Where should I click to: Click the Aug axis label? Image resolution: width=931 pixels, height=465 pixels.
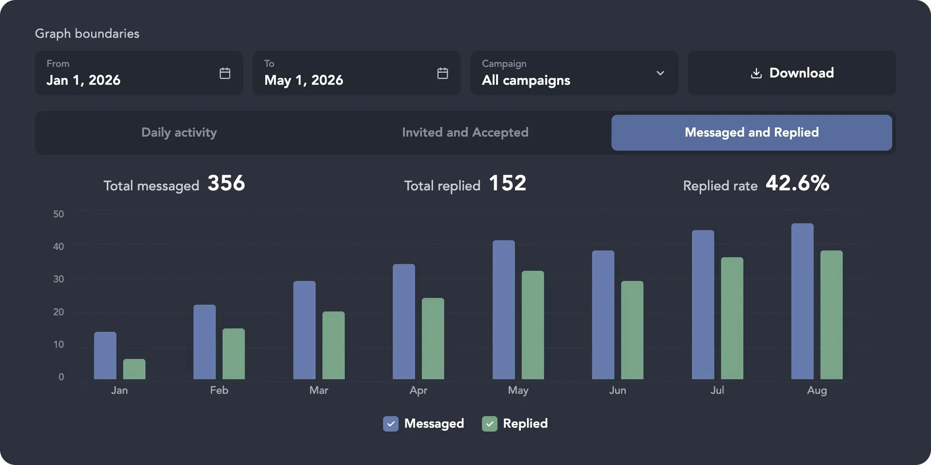click(x=817, y=390)
